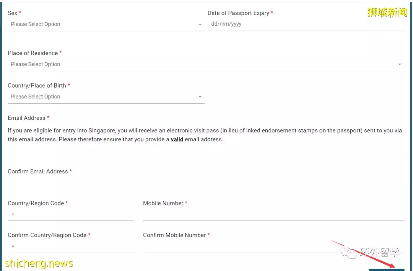
Task: Click the caret arrow in the Sex field
Action: tap(200, 24)
